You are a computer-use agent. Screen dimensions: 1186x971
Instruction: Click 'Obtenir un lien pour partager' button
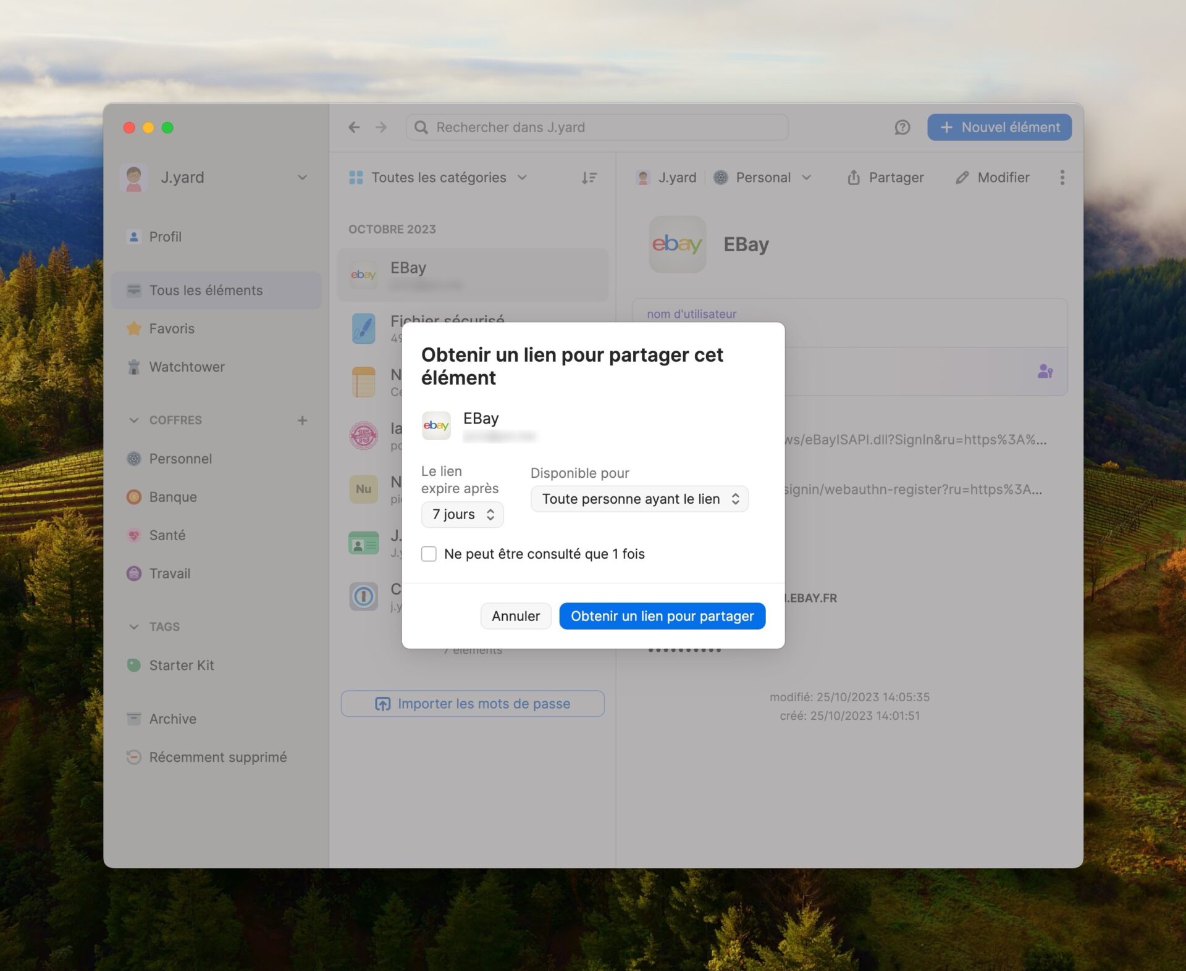662,616
